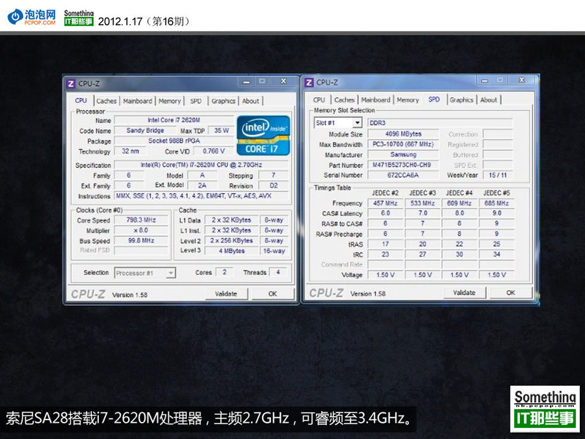This screenshot has height=439, width=585.
Task: Click the Technology value 32 nm
Action: (130, 151)
